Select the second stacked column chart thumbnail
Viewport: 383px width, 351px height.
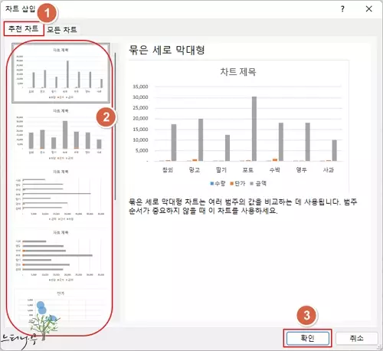[x=61, y=134]
